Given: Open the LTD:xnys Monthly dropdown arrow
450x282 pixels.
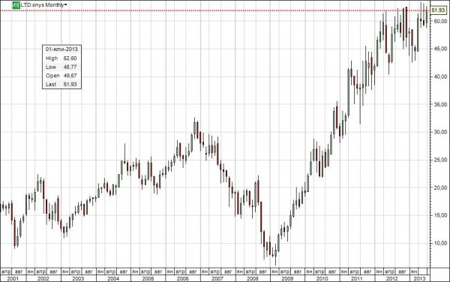Looking at the screenshot, I should pyautogui.click(x=66, y=5).
